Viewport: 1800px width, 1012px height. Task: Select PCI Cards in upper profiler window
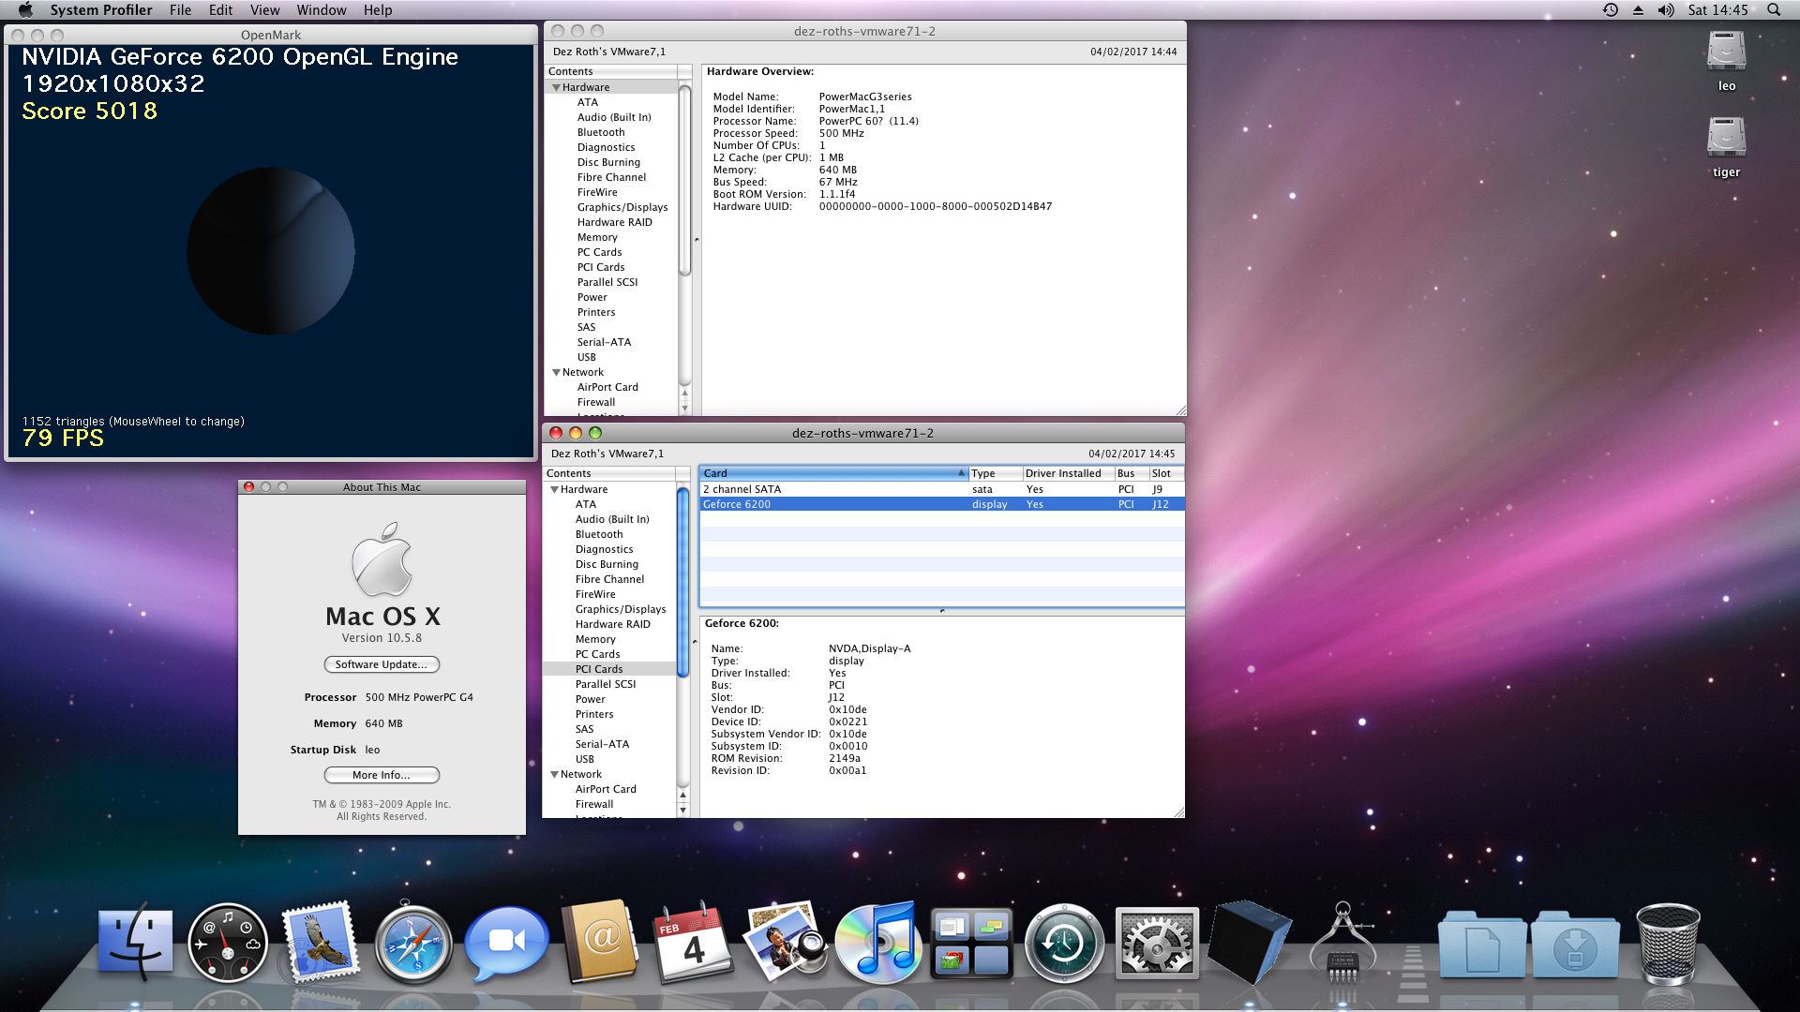pos(601,267)
